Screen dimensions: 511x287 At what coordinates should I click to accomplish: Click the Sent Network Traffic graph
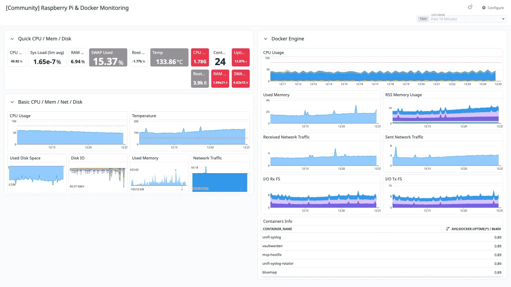(443, 153)
